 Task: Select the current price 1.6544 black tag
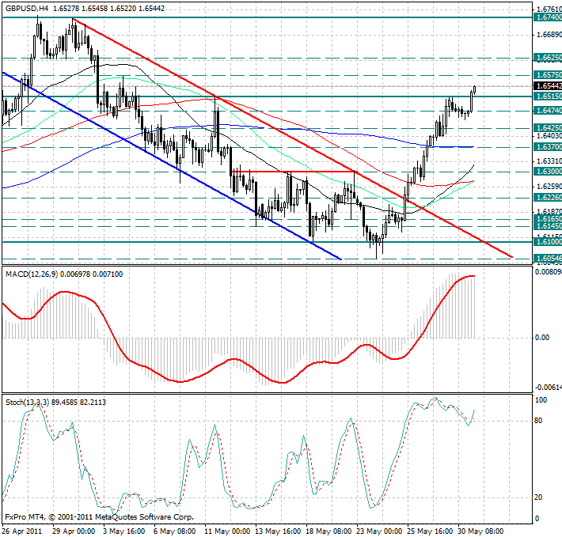click(x=547, y=85)
